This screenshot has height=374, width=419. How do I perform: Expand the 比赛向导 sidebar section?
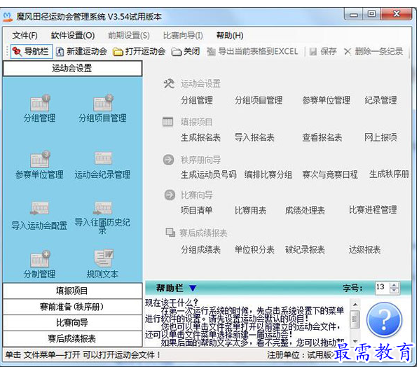pos(72,323)
